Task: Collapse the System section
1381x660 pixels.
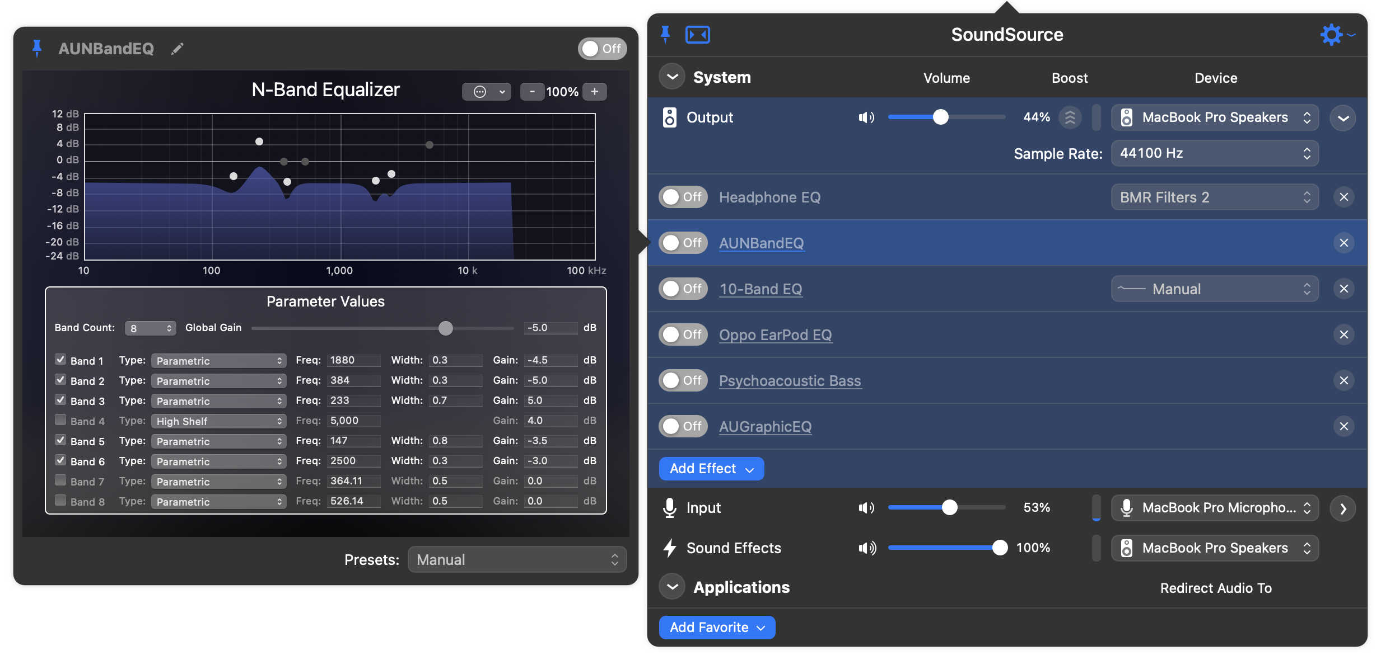Action: (672, 77)
